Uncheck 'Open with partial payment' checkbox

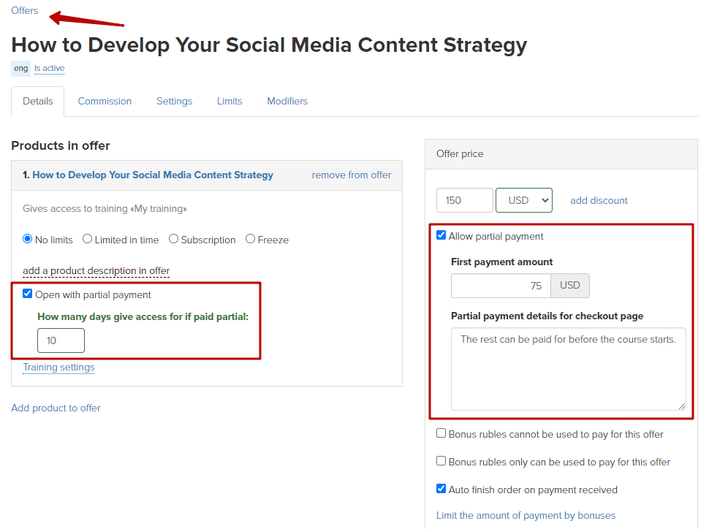28,294
